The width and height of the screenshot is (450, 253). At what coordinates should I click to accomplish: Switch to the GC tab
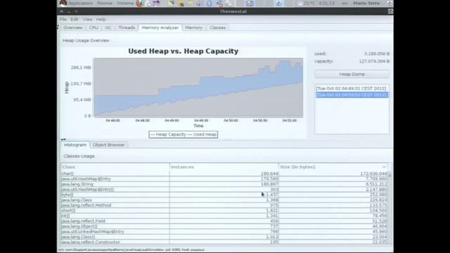click(x=108, y=27)
